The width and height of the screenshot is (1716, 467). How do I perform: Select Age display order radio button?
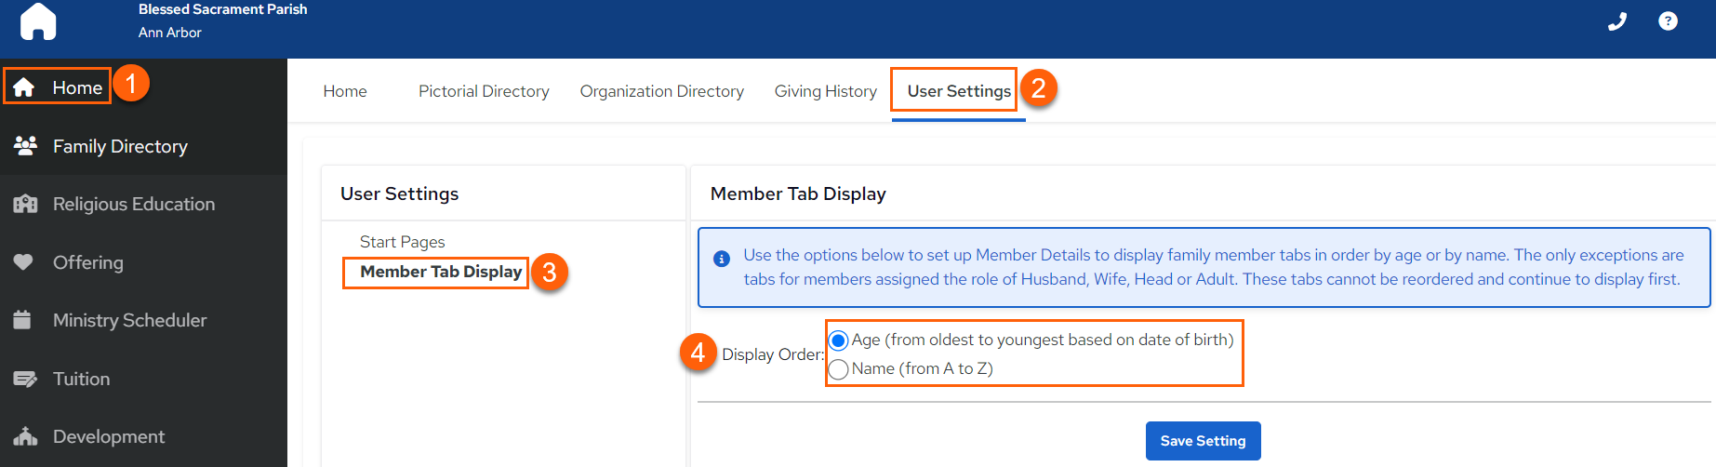coord(838,340)
